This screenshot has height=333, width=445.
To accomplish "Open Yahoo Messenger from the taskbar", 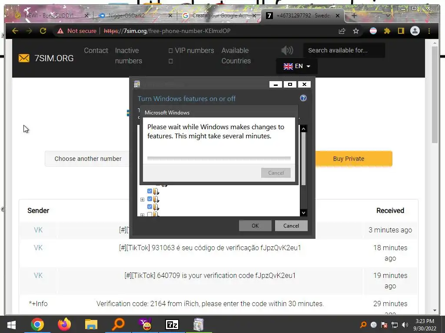I will pos(145,324).
